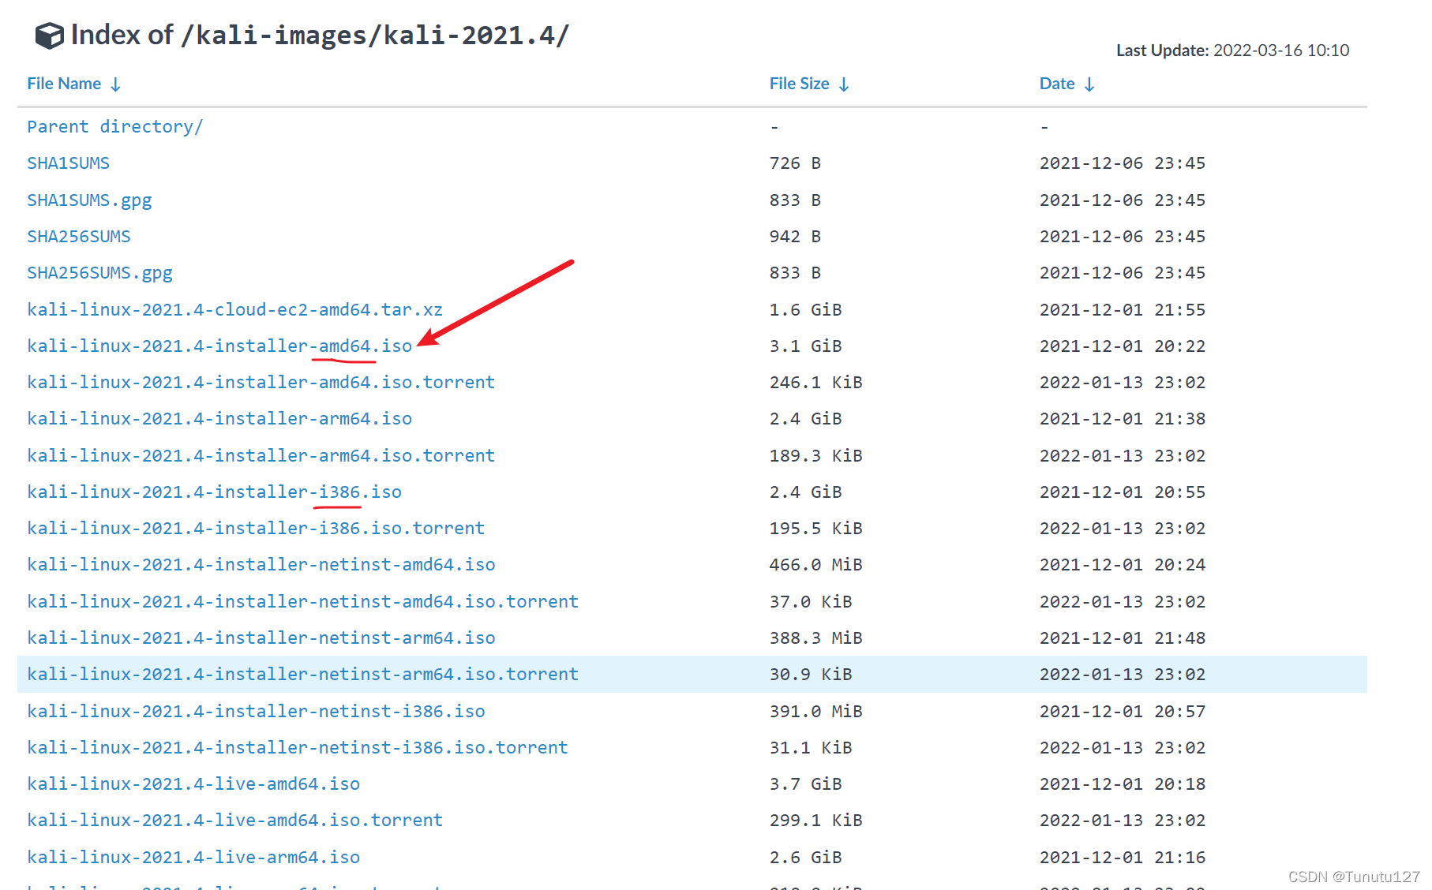This screenshot has height=890, width=1432.
Task: Download kali-linux-2021.4-installer-netinst-arm64.iso
Action: coord(261,638)
